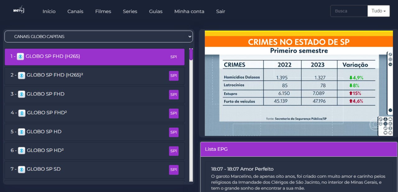Open the Guias page
Image resolution: width=398 pixels, height=192 pixels.
coord(155,11)
